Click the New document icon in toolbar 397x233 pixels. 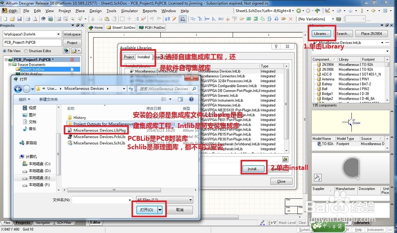[5, 19]
